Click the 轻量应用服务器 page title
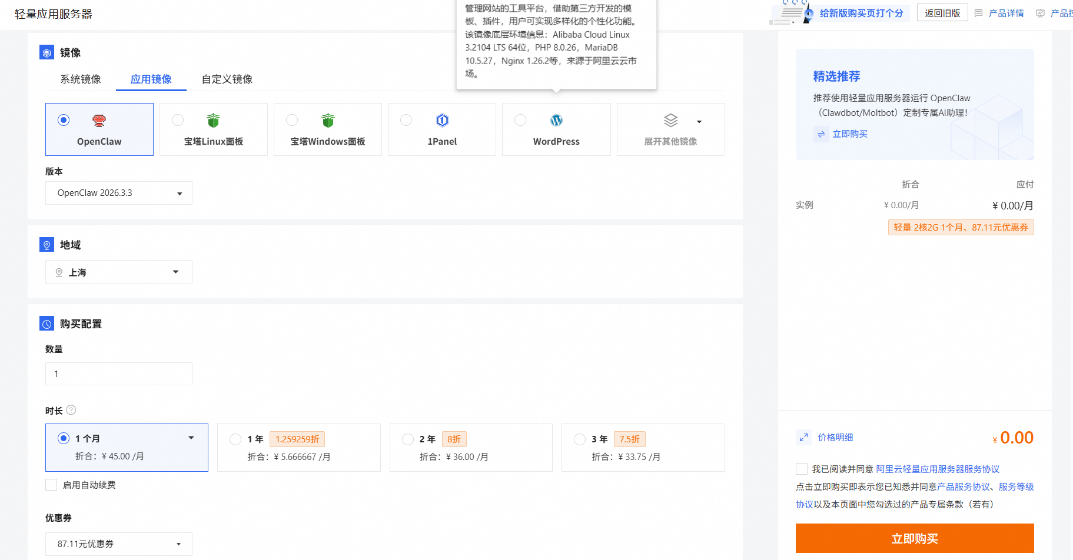Image resolution: width=1073 pixels, height=560 pixels. 54,14
